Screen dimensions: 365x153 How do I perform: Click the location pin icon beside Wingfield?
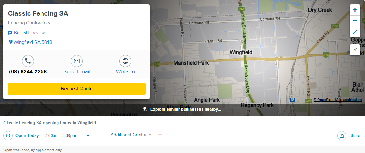pos(11,42)
